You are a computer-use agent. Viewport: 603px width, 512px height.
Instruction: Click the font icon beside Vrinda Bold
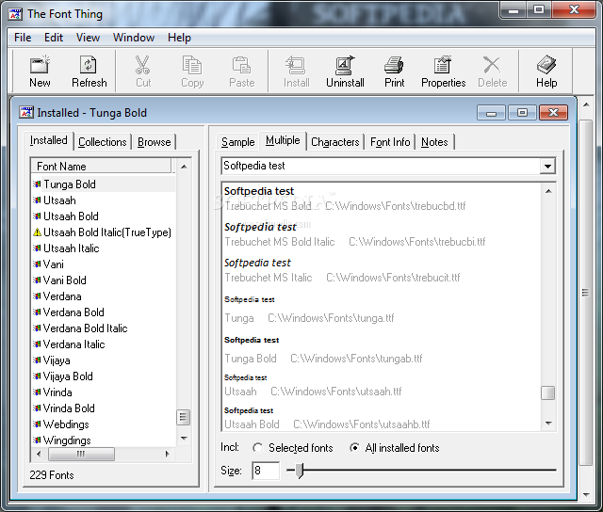coord(37,408)
